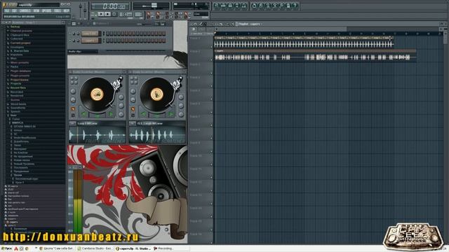Open the Line snap dropdown
449x252 pixels.
click(201, 14)
